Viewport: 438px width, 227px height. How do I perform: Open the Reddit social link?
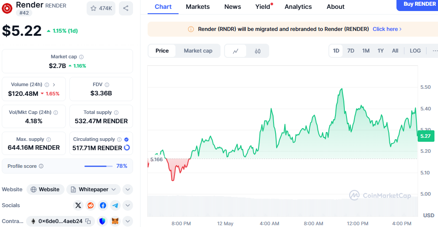pyautogui.click(x=91, y=205)
